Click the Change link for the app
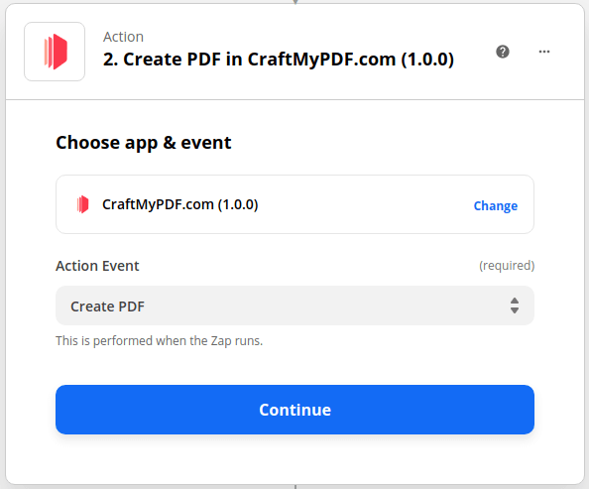Image resolution: width=589 pixels, height=489 pixels. click(496, 205)
